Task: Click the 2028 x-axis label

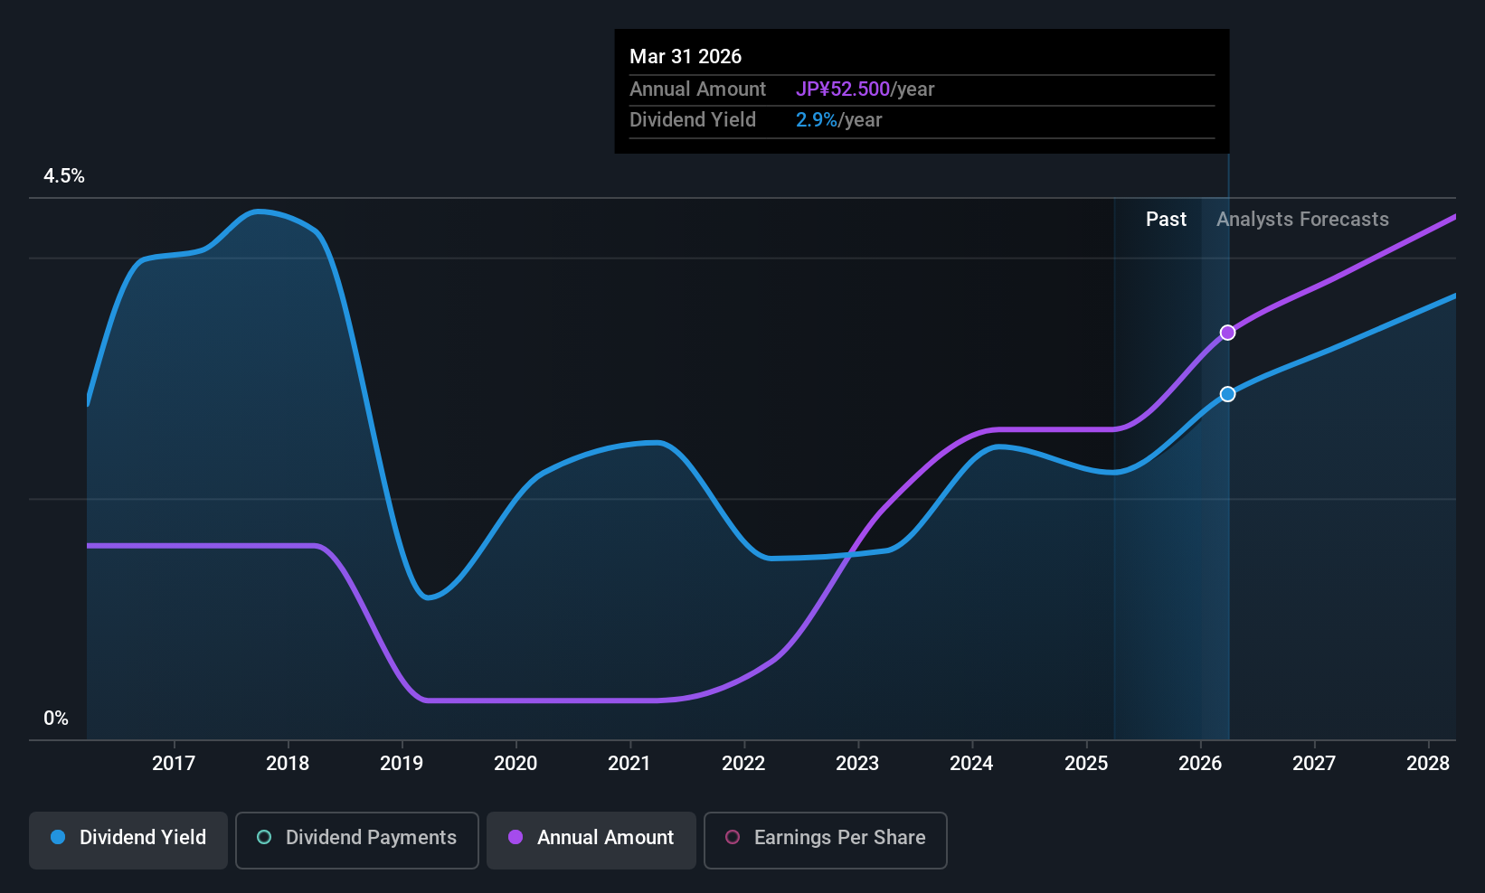Action: pyautogui.click(x=1428, y=764)
